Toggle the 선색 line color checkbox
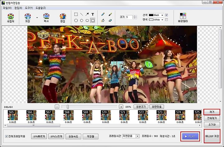224x147 pixels. (166, 15)
